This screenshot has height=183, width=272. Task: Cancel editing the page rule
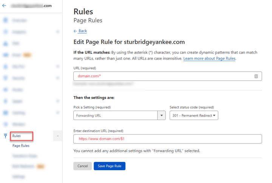click(x=83, y=166)
